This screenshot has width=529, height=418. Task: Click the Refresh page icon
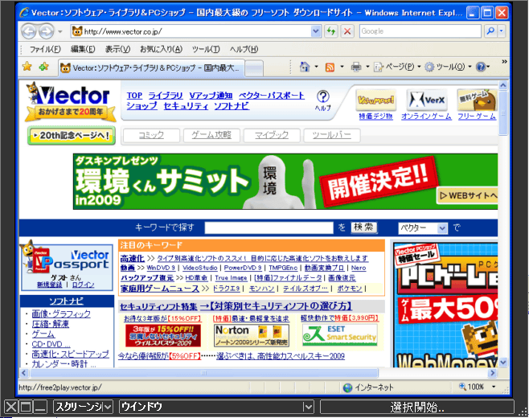pyautogui.click(x=331, y=31)
